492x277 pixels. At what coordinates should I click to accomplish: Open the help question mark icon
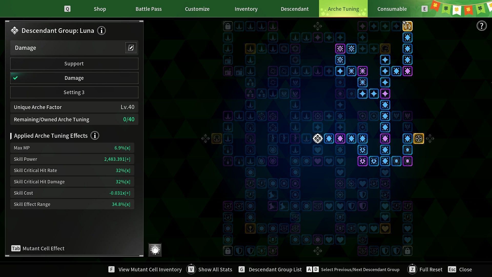point(481,26)
